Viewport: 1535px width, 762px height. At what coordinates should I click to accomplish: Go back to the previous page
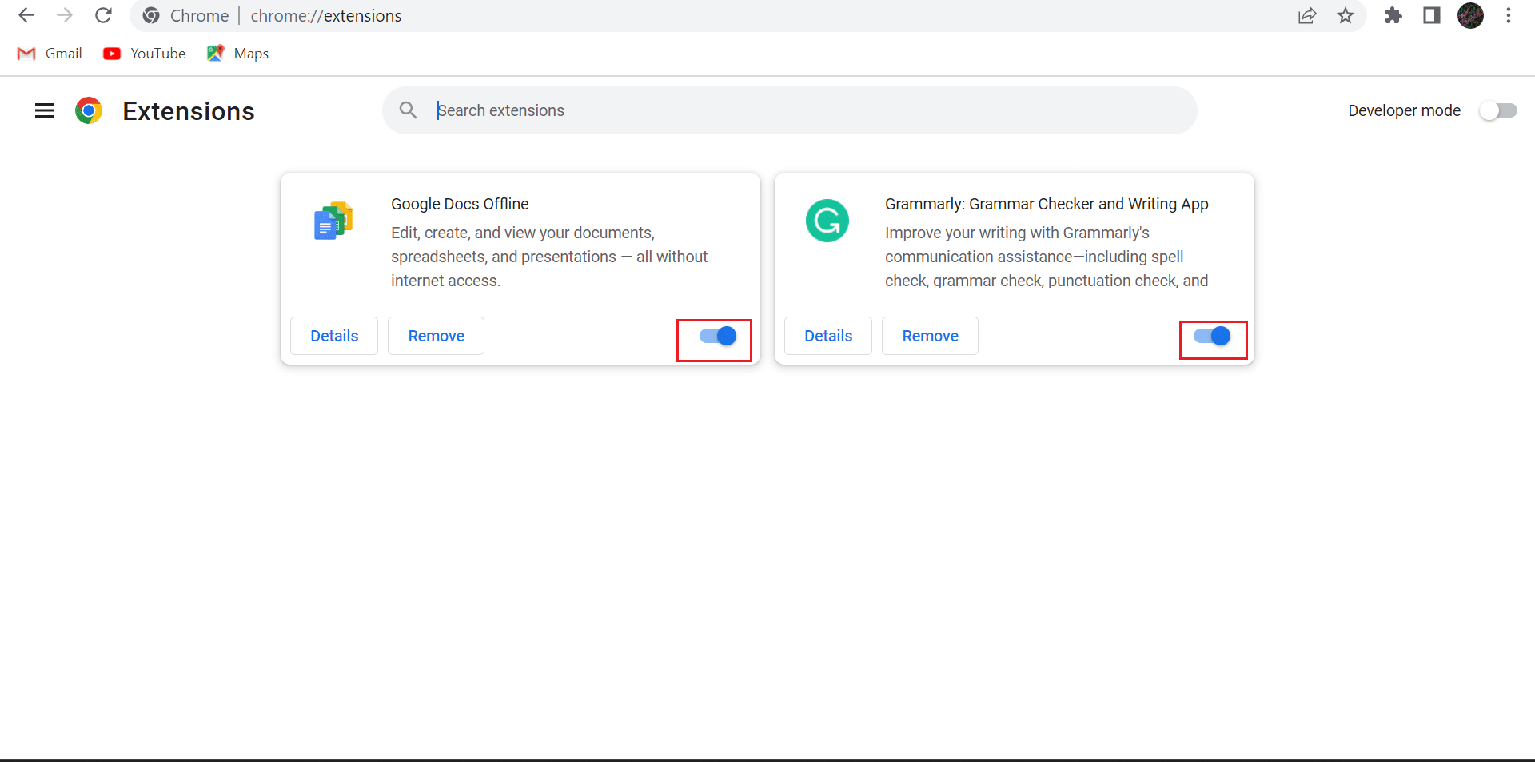click(26, 15)
